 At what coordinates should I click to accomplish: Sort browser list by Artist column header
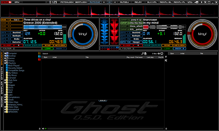click(x=68, y=57)
